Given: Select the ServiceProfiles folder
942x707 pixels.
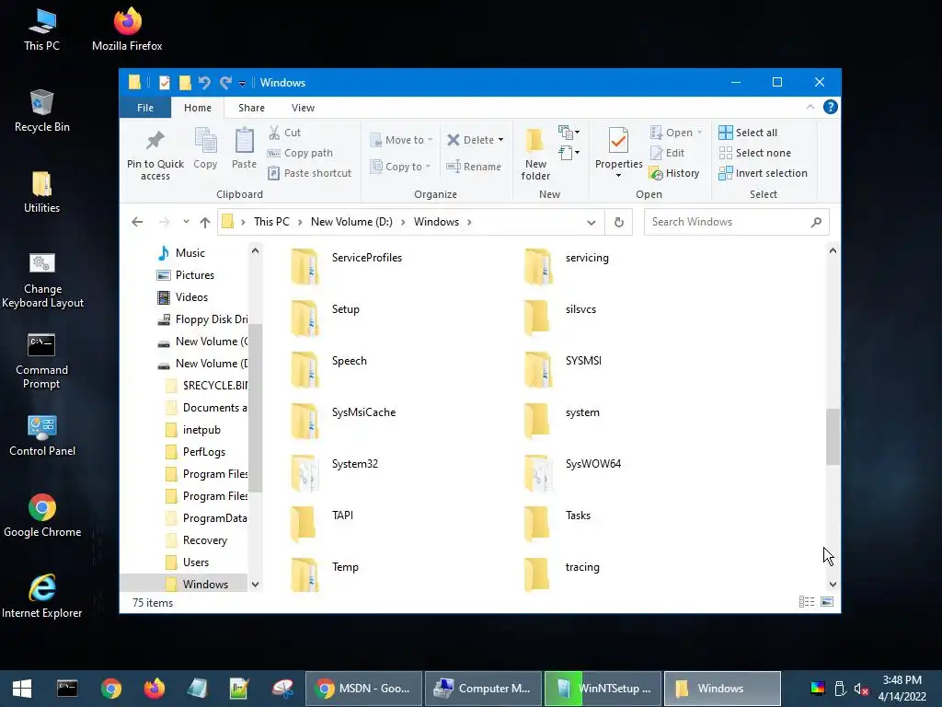Looking at the screenshot, I should (347, 266).
